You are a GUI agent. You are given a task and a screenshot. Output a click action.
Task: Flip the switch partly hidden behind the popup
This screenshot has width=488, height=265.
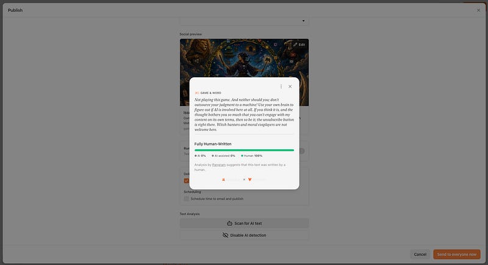301,151
